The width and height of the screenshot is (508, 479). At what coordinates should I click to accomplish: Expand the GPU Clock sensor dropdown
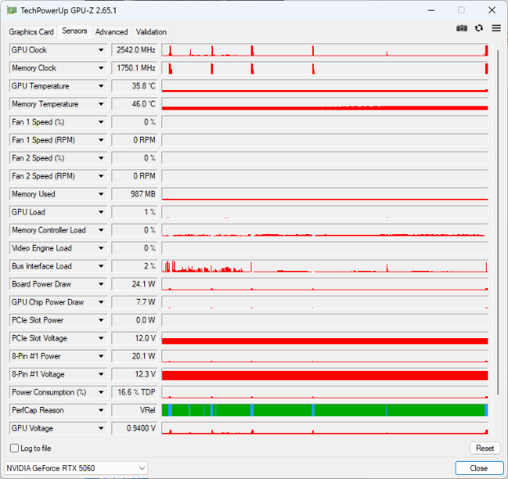coord(101,50)
